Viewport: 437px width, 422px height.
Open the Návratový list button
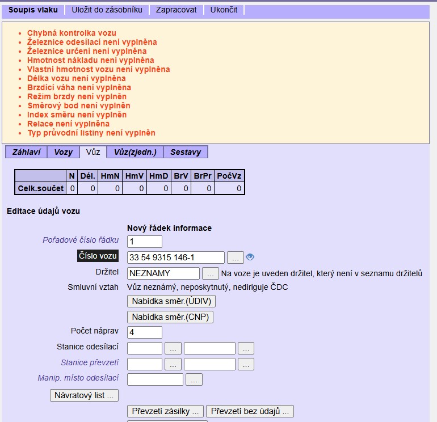click(85, 395)
